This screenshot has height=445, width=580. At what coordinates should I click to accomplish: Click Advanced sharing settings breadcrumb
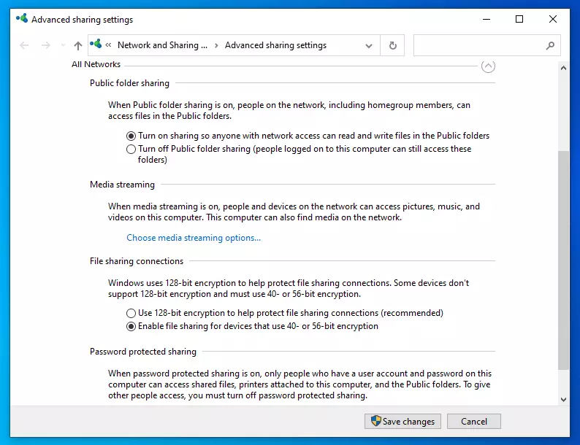click(x=275, y=45)
